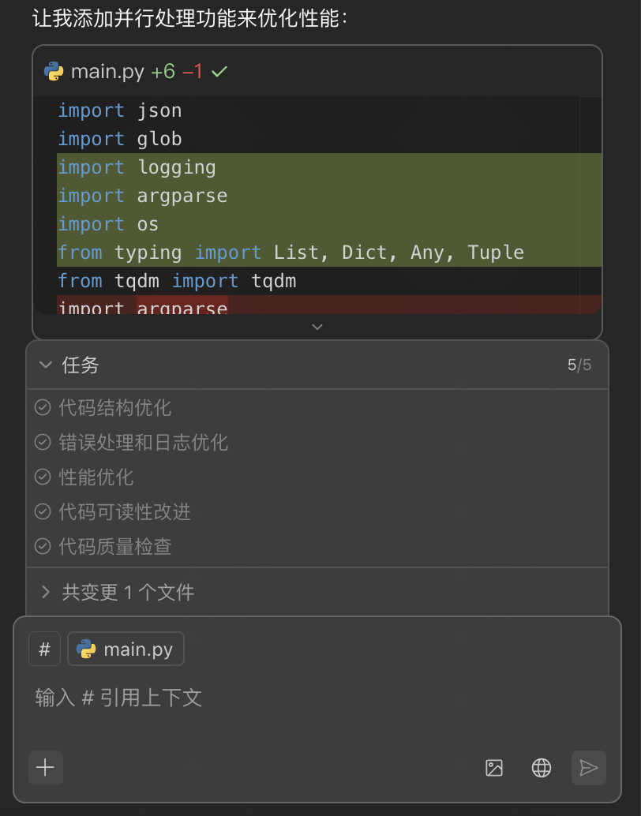Collapse the 任务 task list

pyautogui.click(x=46, y=365)
